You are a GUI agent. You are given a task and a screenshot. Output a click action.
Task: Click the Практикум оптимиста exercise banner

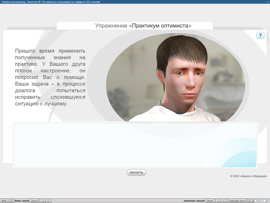135,25
